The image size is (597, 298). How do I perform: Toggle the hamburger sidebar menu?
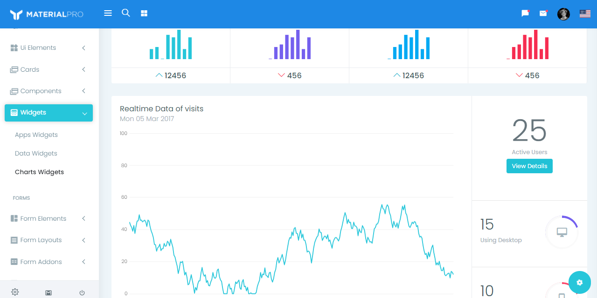point(108,14)
